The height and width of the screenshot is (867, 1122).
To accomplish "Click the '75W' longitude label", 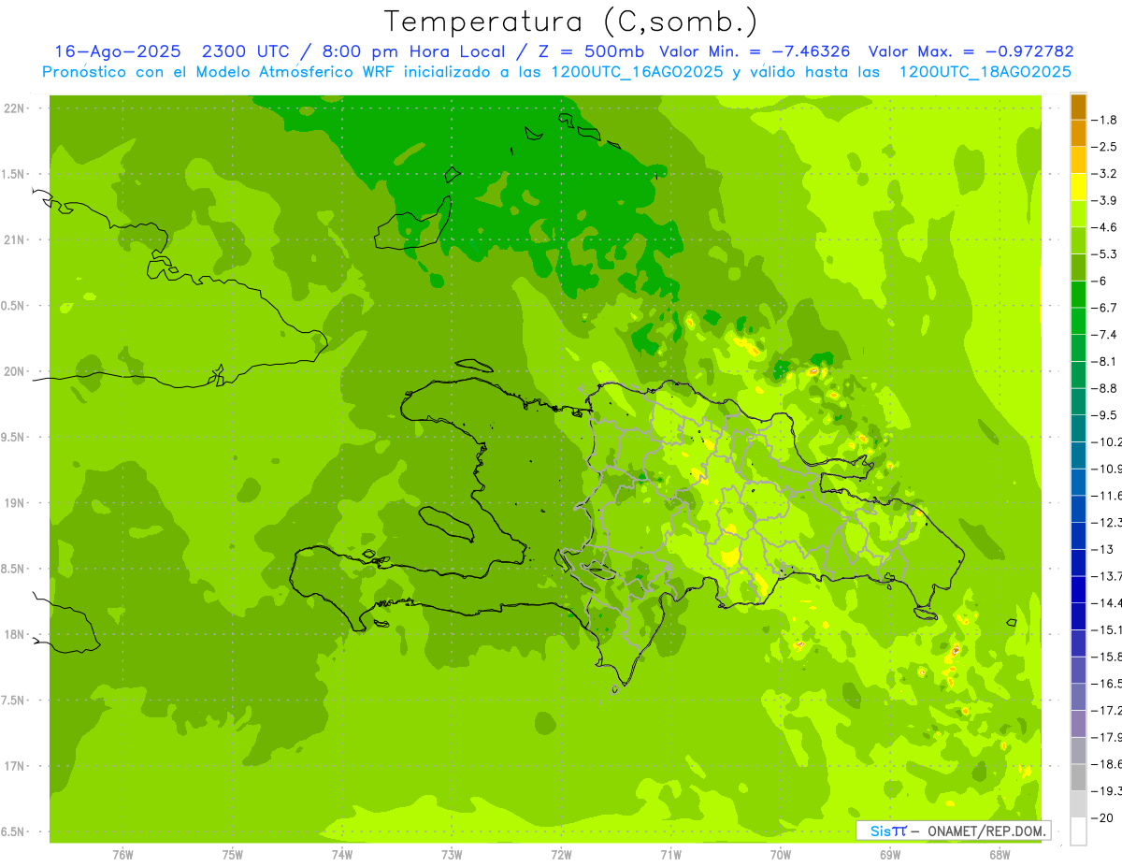I will coord(233,854).
